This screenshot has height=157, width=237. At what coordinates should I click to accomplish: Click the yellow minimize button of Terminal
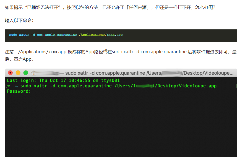(x=18, y=73)
